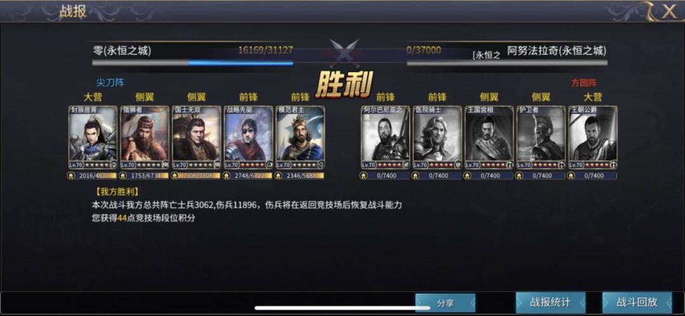685x316 pixels.
Task: Close the 战报 battle report window
Action: click(669, 11)
